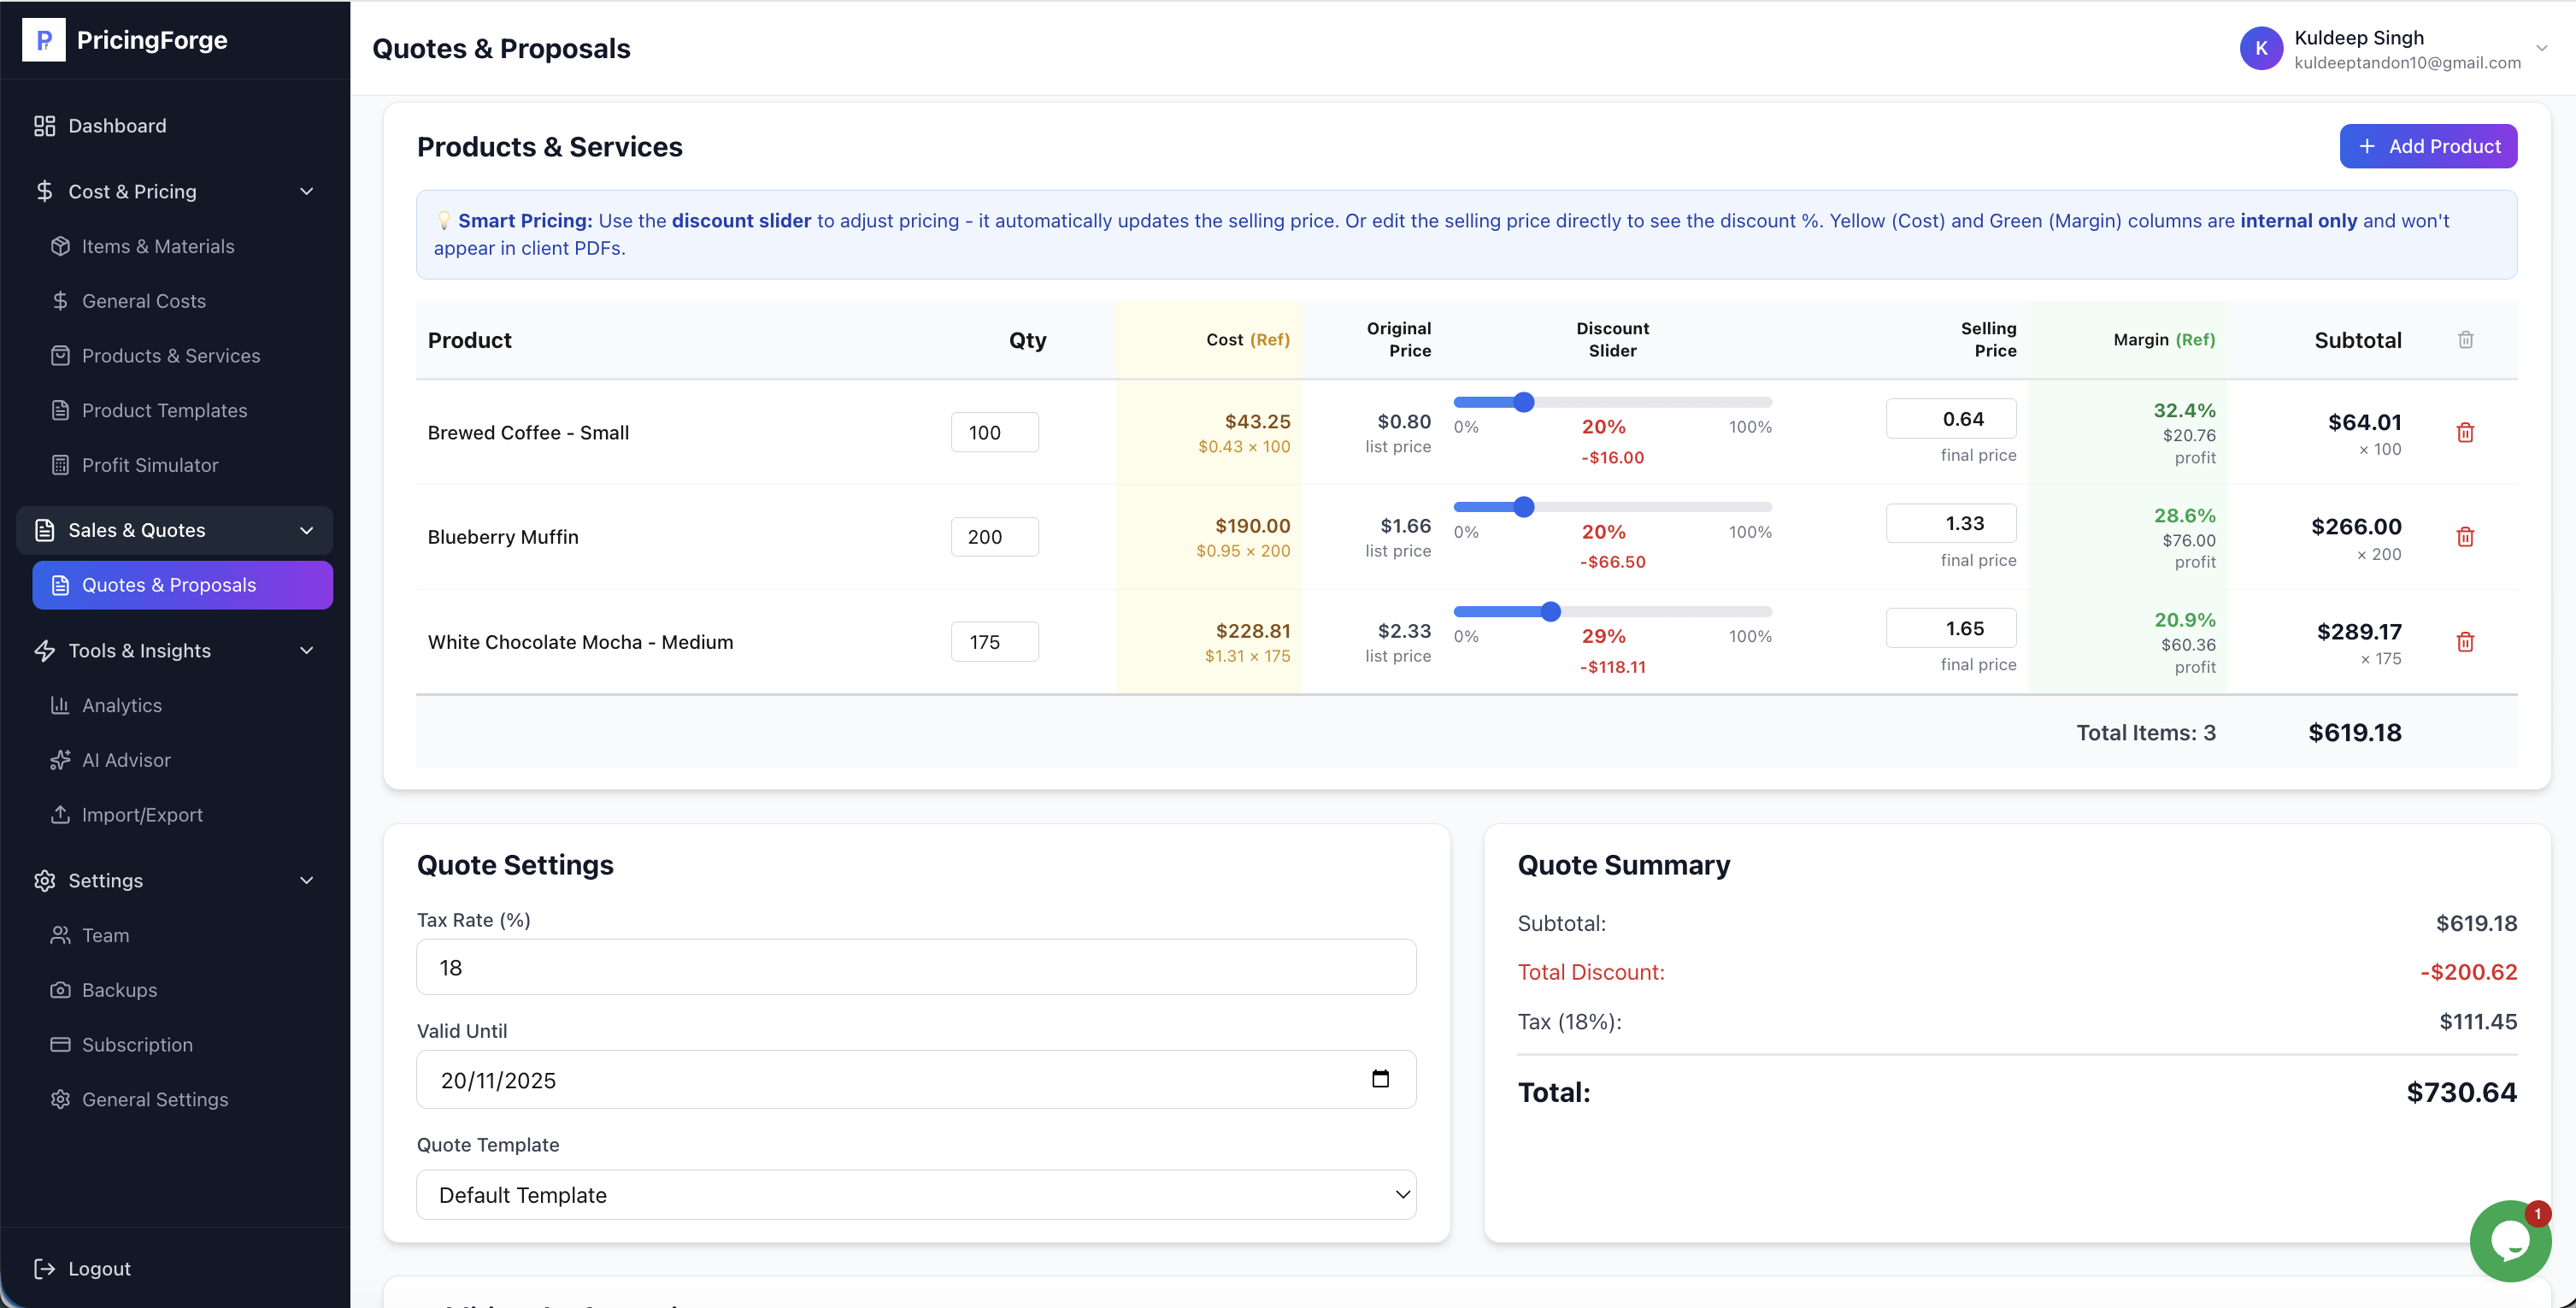Open the Quote Template dropdown

point(916,1195)
